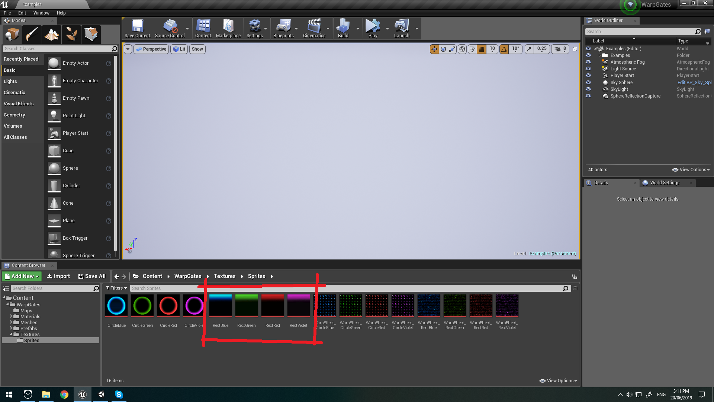Image resolution: width=714 pixels, height=402 pixels.
Task: Open the File menu
Action: 7,13
